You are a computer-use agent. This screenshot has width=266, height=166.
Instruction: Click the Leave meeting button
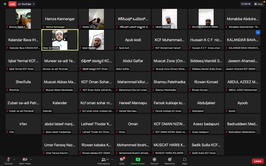coord(257,161)
